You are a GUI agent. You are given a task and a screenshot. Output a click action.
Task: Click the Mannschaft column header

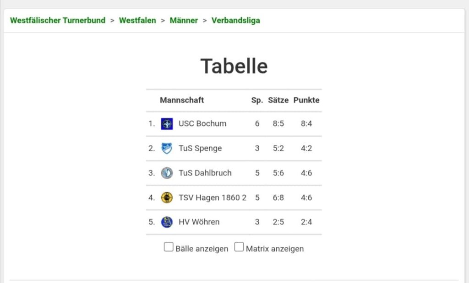182,100
